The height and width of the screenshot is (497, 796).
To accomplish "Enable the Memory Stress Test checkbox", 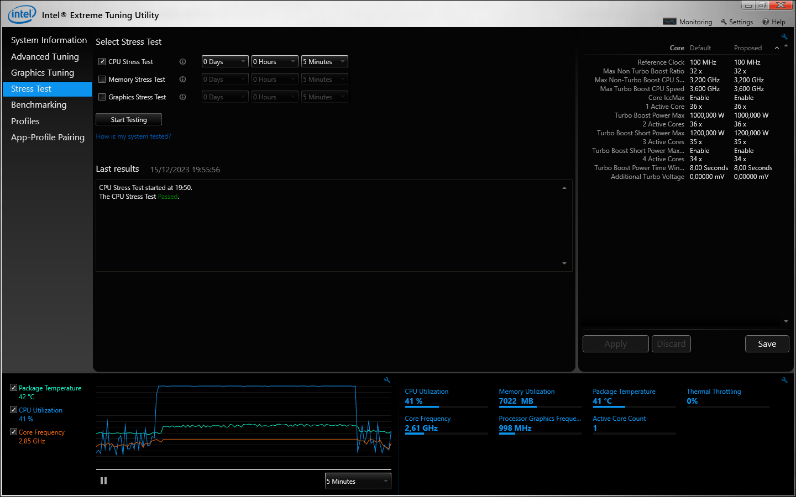I will (x=102, y=80).
